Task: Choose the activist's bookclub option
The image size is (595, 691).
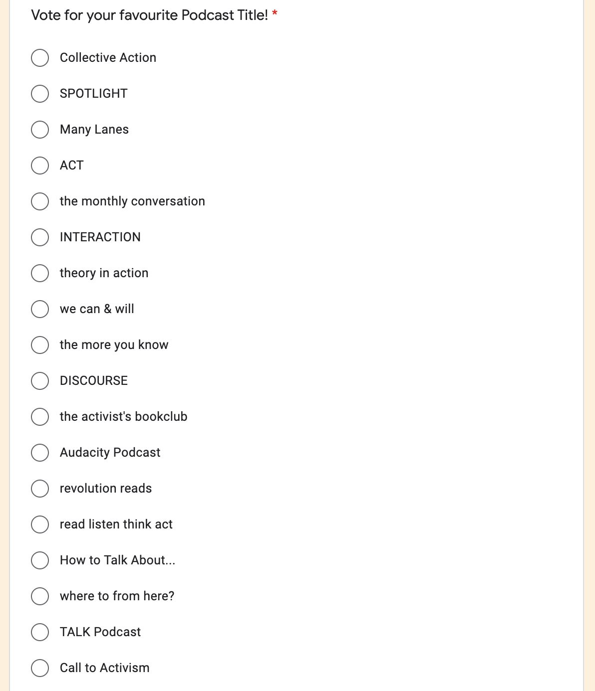Action: coord(40,417)
